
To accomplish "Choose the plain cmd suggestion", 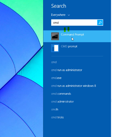I will (54, 62).
